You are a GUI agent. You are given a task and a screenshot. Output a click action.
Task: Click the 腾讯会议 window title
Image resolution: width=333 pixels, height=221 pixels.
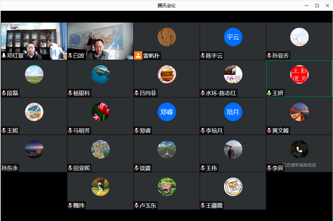[166, 6]
